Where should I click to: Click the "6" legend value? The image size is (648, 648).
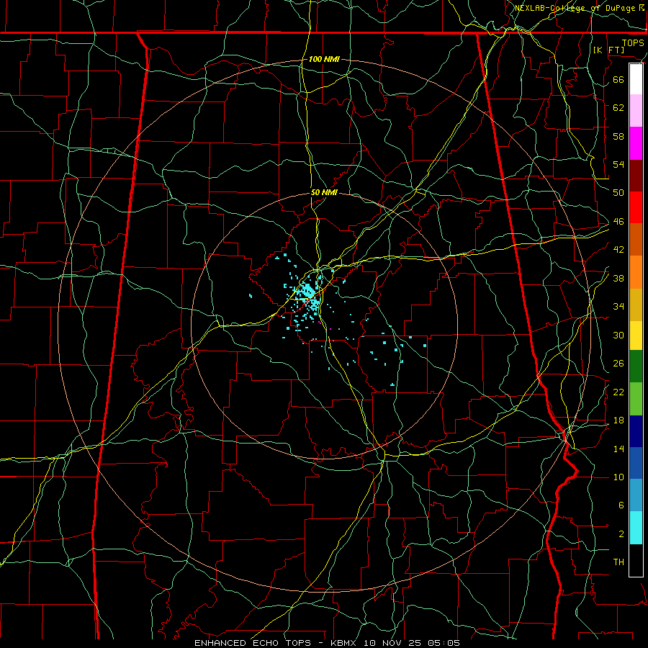[x=621, y=505]
